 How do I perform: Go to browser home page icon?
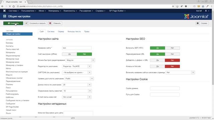14,6
